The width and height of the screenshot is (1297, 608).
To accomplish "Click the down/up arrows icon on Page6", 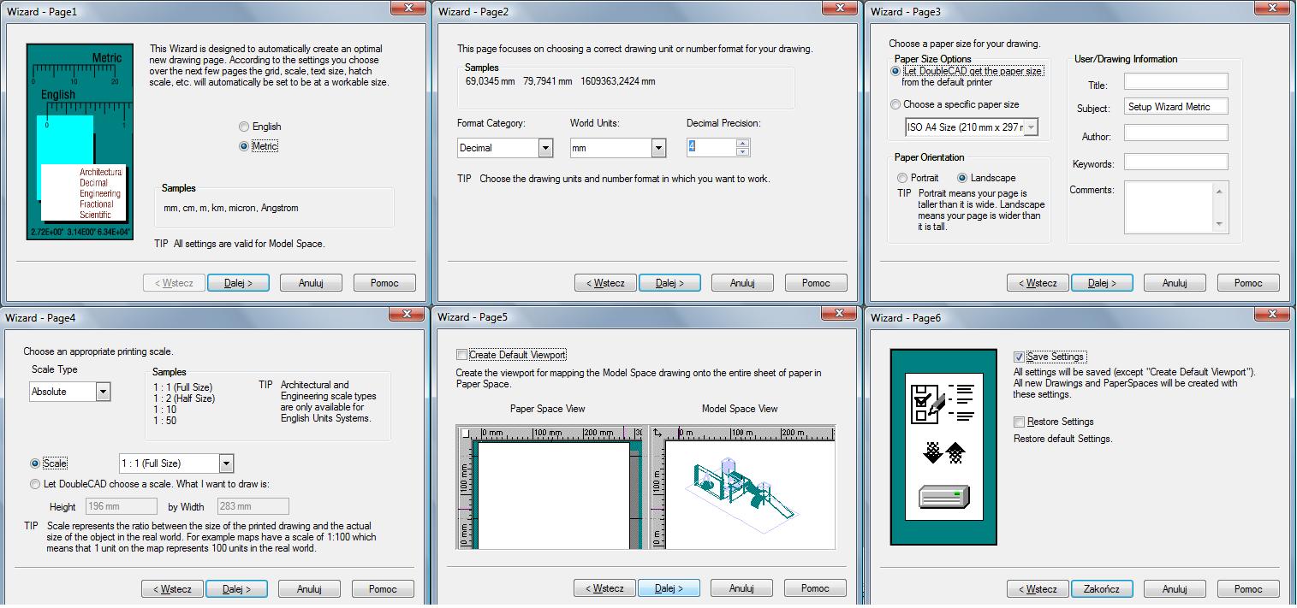I will point(943,452).
